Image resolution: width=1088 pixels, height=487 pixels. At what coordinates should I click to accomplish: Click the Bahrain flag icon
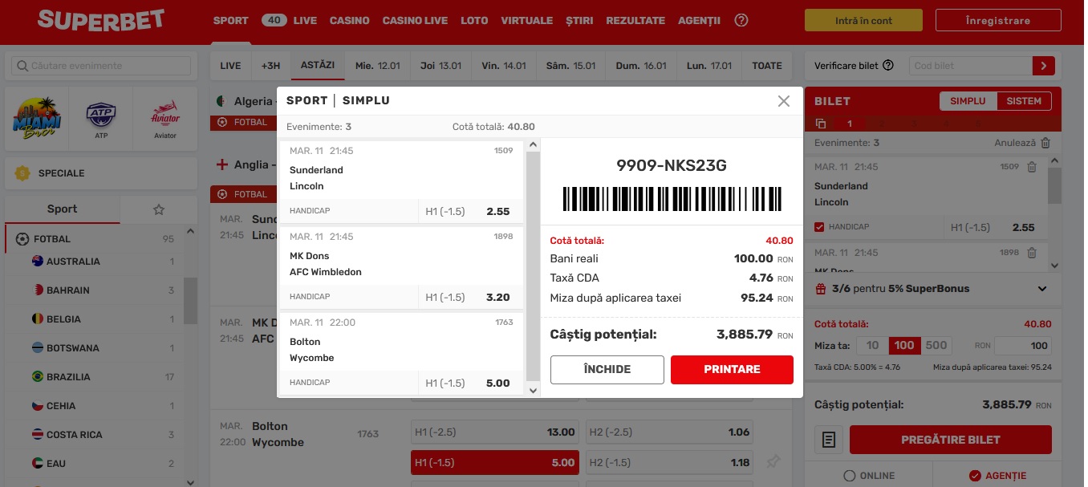pyautogui.click(x=37, y=290)
